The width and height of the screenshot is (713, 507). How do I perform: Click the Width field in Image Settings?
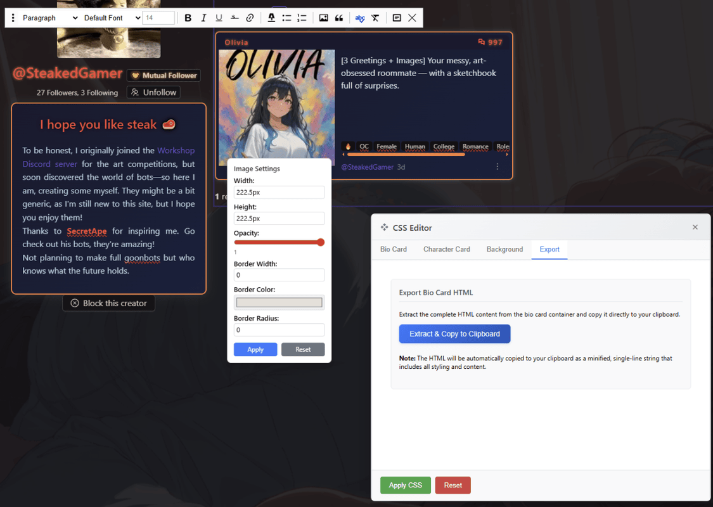[279, 192]
